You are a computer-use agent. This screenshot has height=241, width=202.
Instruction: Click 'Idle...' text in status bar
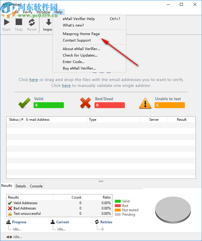coord(18,237)
